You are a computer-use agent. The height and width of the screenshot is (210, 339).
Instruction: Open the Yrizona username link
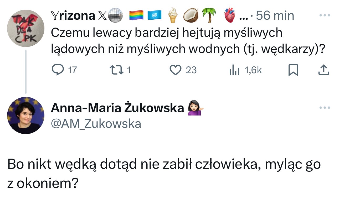click(x=73, y=16)
